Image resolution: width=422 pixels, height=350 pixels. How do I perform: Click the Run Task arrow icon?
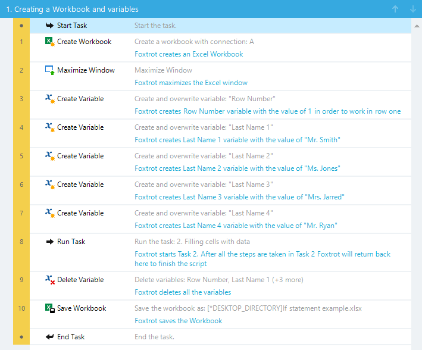point(50,242)
